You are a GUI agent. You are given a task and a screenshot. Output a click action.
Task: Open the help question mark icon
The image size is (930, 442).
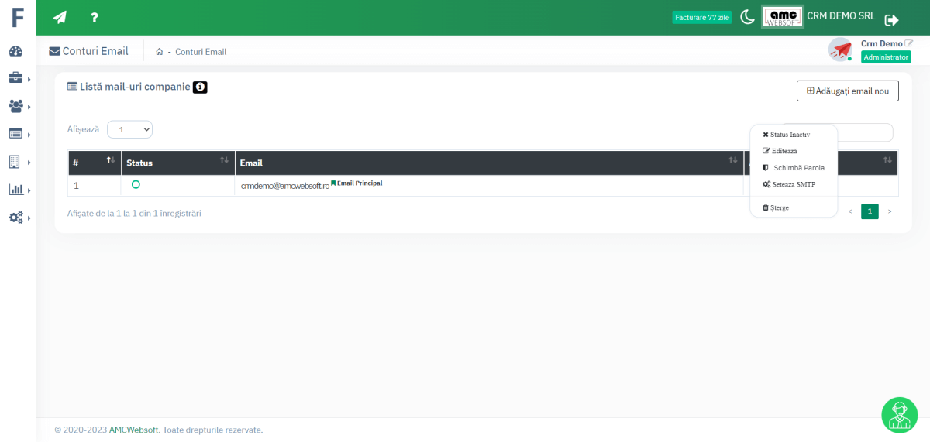(x=95, y=17)
